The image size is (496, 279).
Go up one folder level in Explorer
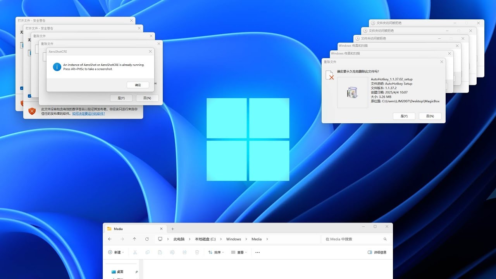pos(134,239)
